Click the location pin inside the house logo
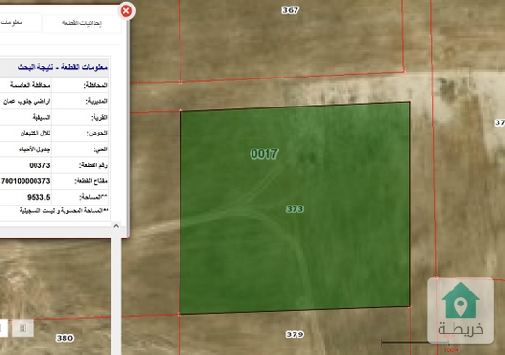This screenshot has width=505, height=355. click(x=461, y=305)
